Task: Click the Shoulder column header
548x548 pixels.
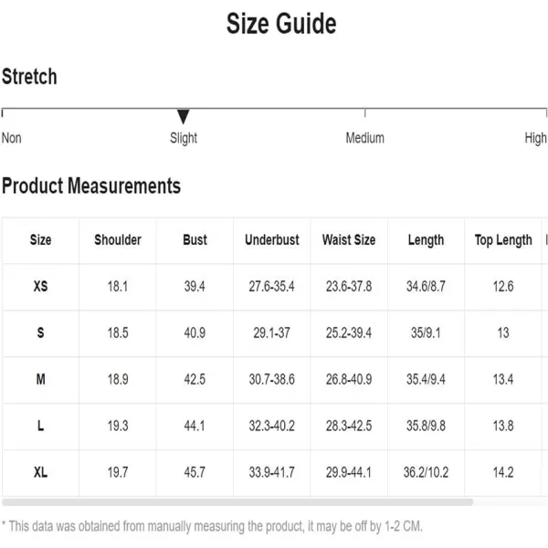Action: (x=118, y=240)
